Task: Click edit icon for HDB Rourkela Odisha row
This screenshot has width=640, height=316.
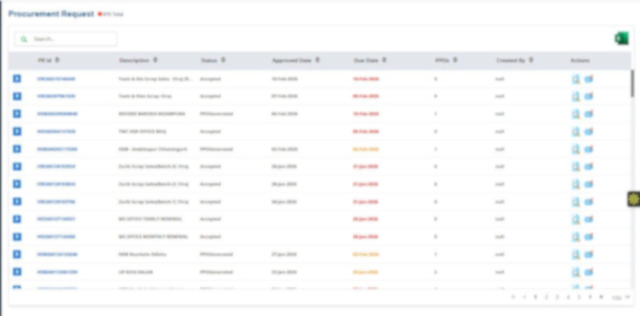Action: pos(589,254)
